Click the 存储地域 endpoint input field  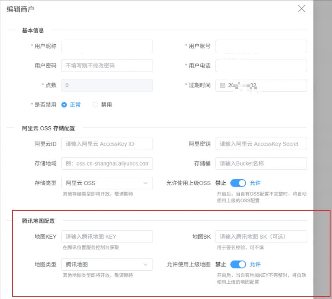pos(107,163)
